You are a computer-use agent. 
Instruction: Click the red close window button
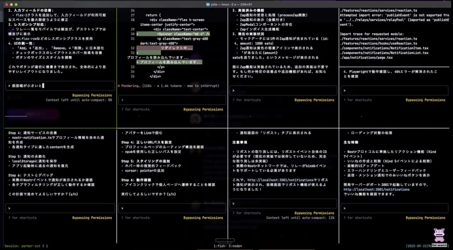pos(6,4)
